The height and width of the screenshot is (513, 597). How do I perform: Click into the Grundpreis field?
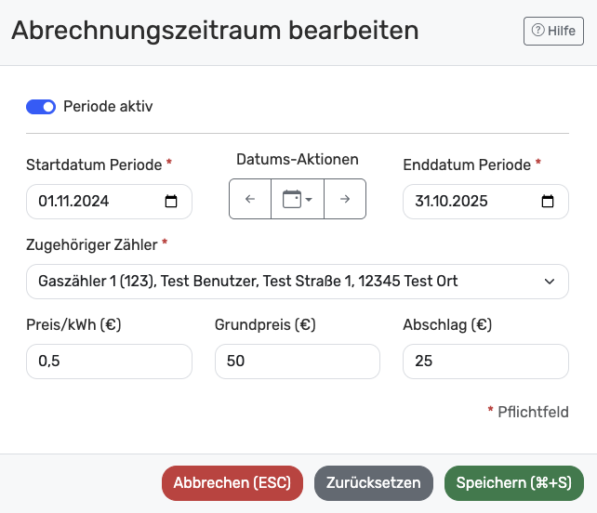point(297,362)
